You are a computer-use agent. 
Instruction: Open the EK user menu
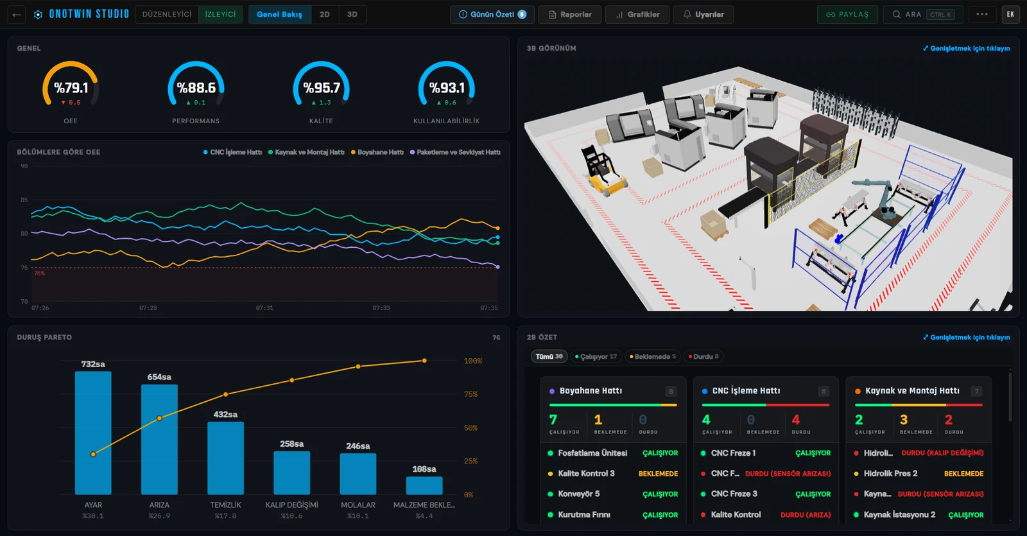click(x=1010, y=14)
